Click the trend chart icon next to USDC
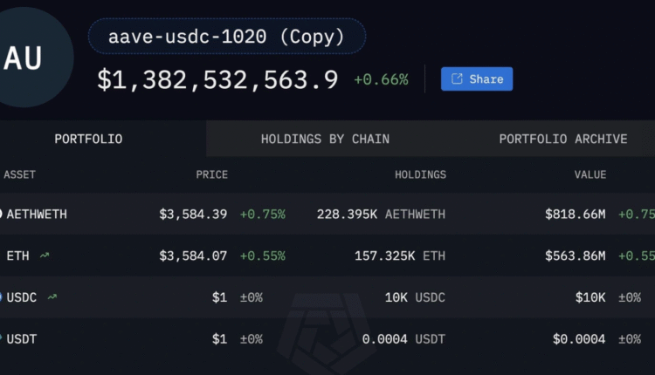This screenshot has height=375, width=655. coord(52,297)
